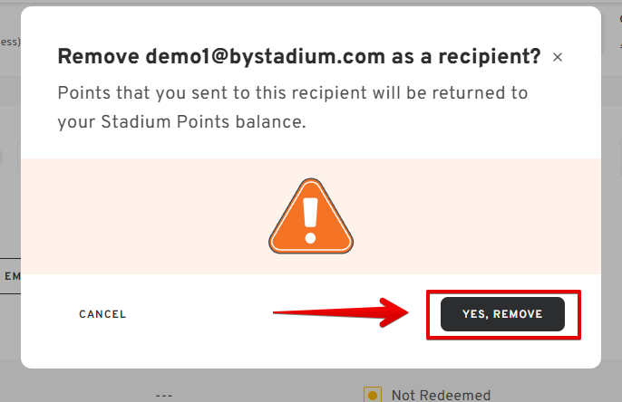This screenshot has width=622, height=402.
Task: Click the word 'recipient?' in the heading
Action: coord(490,56)
